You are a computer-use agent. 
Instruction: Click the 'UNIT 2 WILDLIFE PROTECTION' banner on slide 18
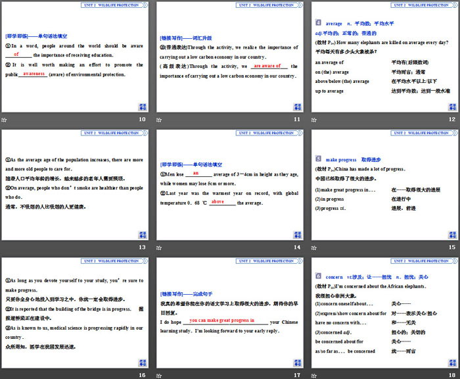click(x=425, y=261)
